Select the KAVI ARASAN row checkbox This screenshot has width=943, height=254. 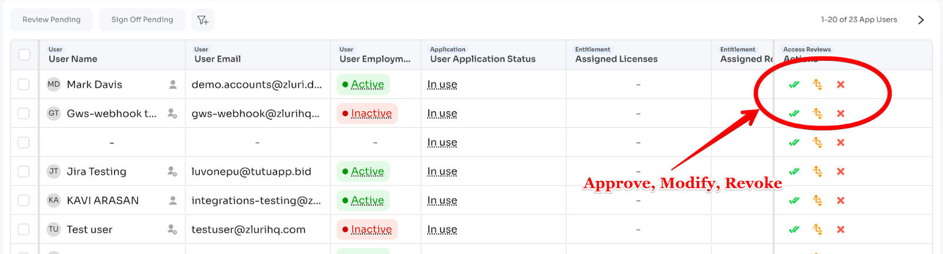click(x=24, y=200)
